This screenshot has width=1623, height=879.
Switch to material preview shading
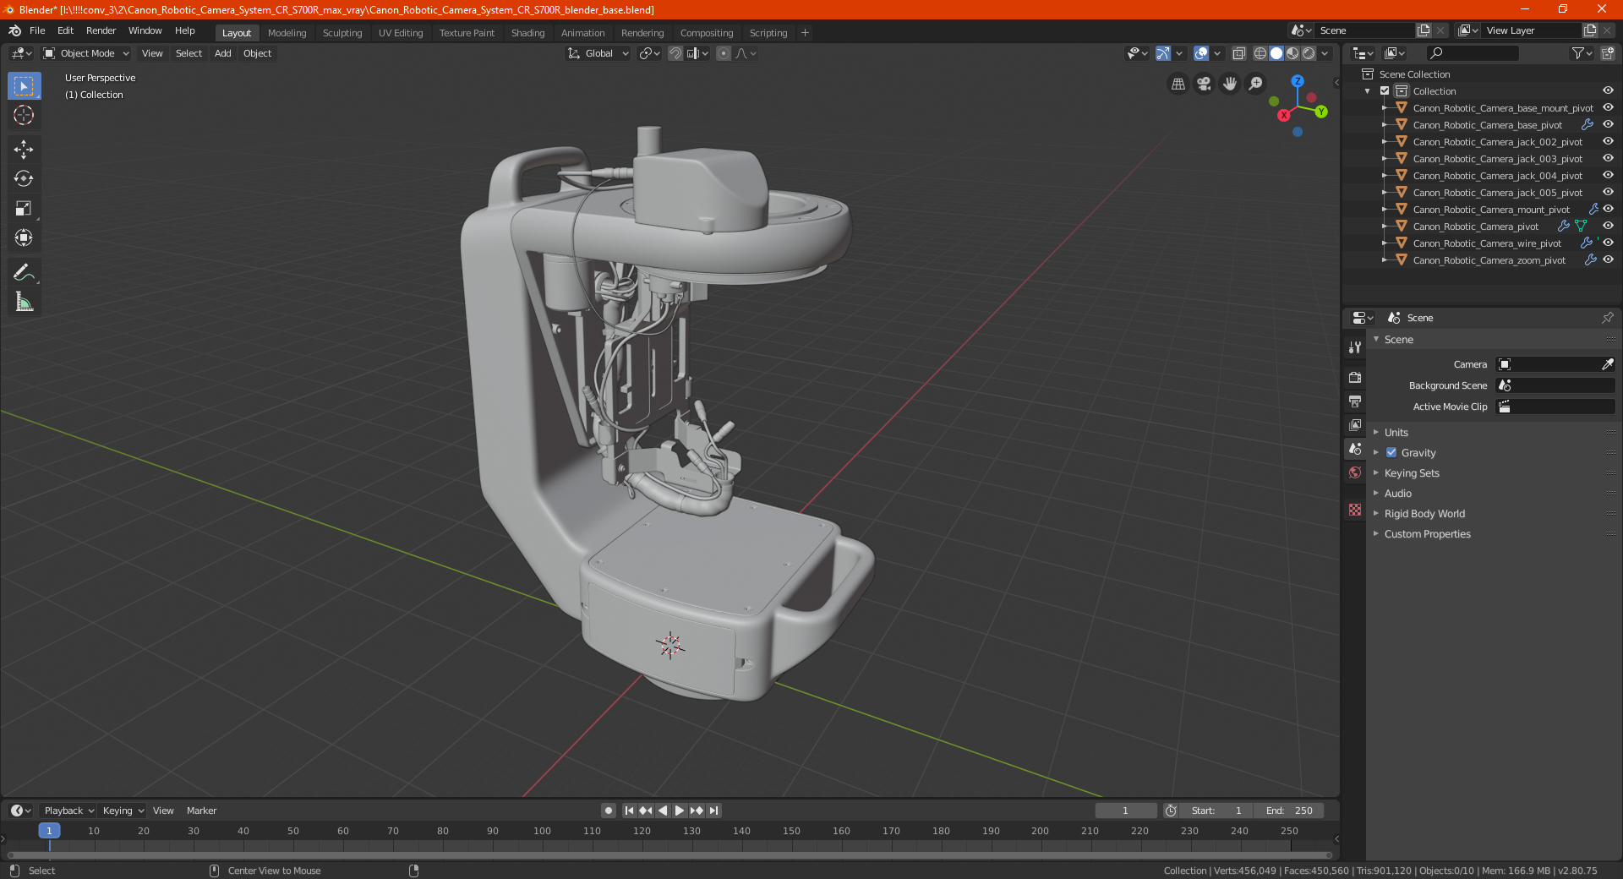click(1292, 53)
